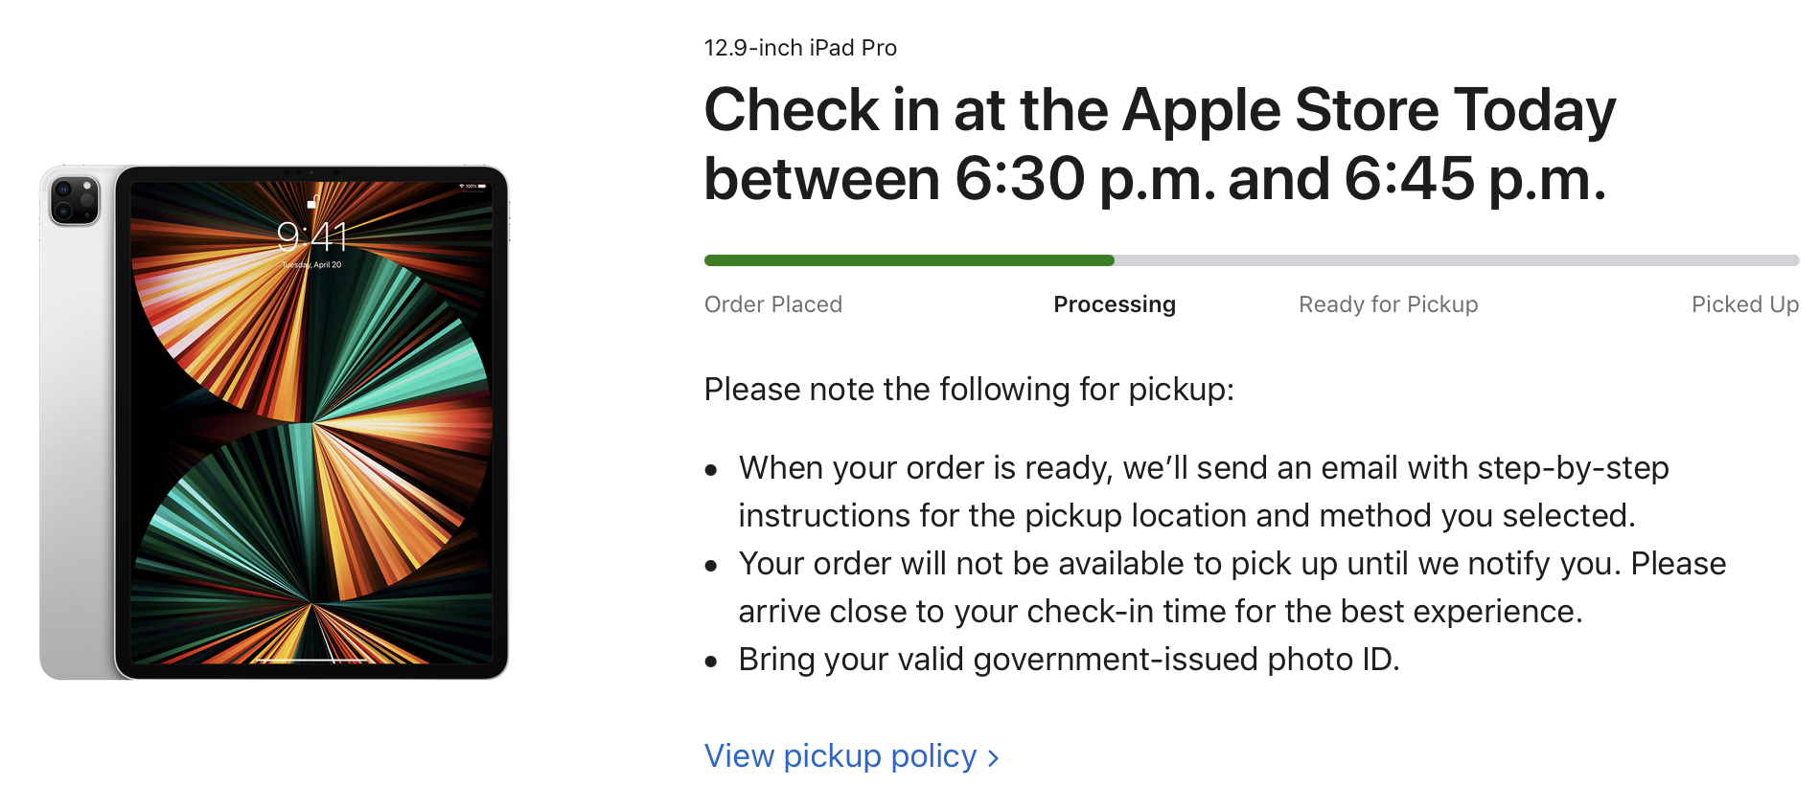Image resolution: width=1819 pixels, height=808 pixels.
Task: Click the Please note the following for pickup text
Action: coord(969,390)
